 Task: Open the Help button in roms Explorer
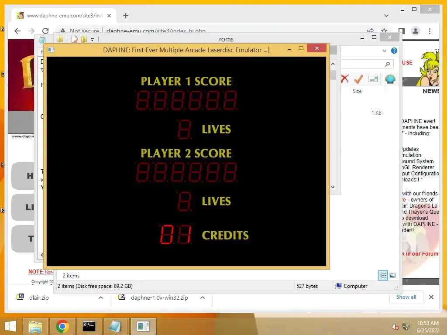click(x=394, y=51)
